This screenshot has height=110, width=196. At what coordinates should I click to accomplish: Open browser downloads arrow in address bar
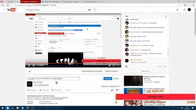[x=194, y=5]
